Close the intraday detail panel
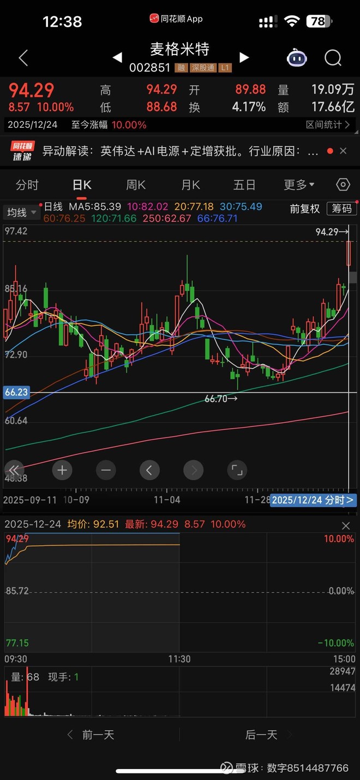This screenshot has width=360, height=780. click(x=346, y=525)
